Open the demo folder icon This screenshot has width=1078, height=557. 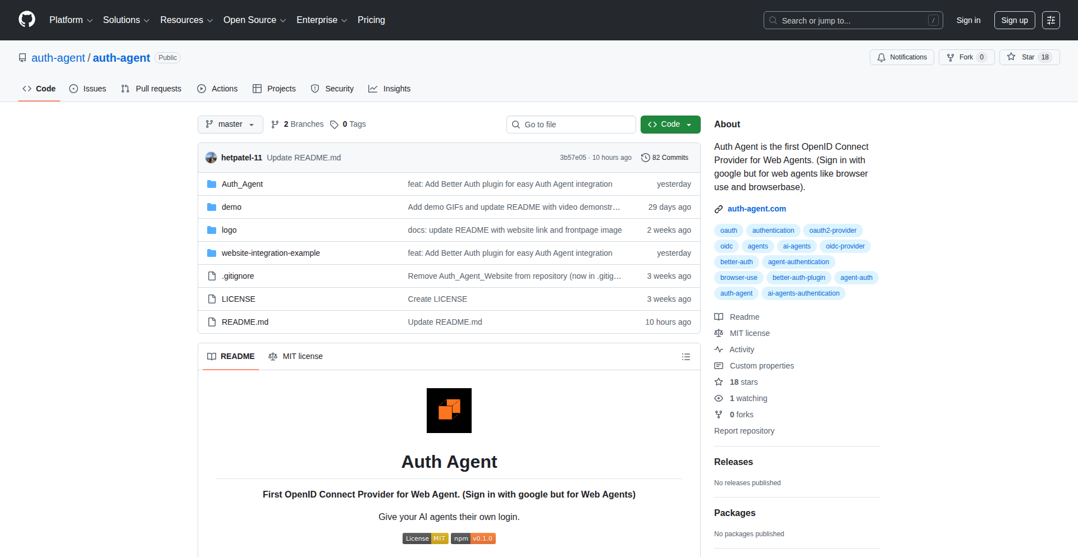212,207
